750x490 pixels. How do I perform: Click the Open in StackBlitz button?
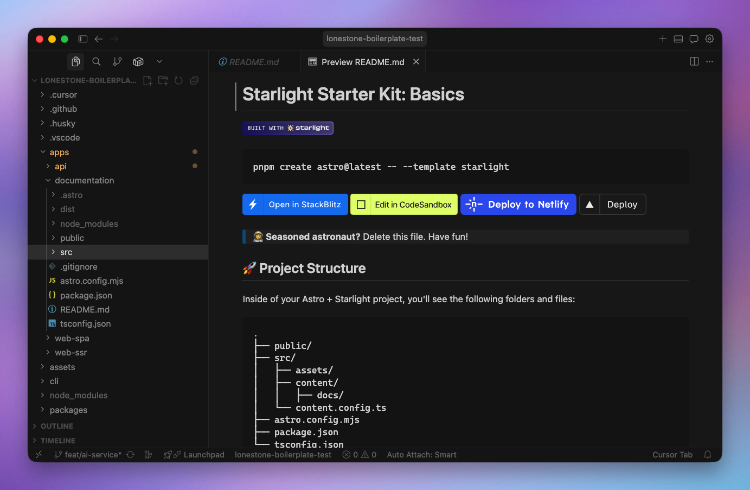295,205
